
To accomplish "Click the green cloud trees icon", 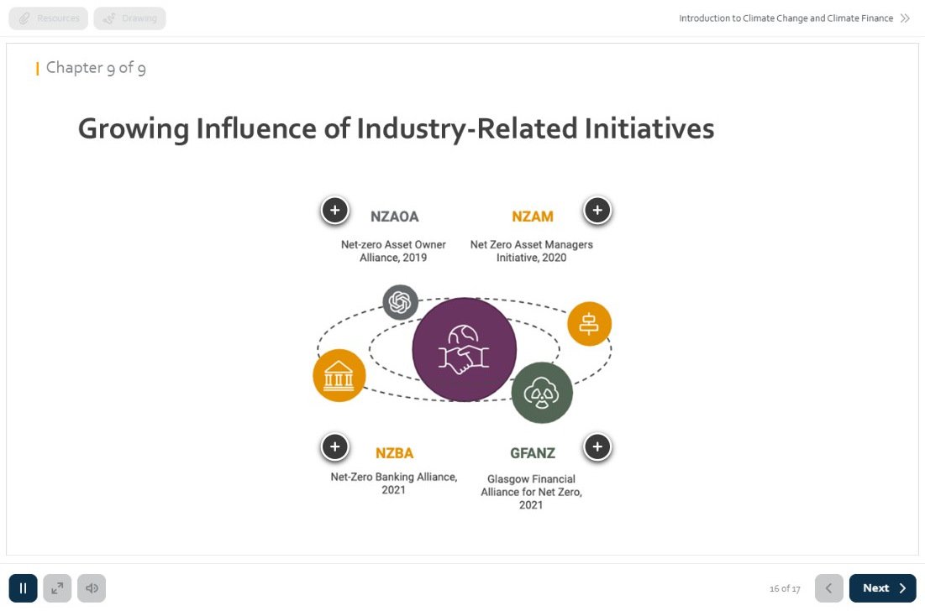I will [542, 393].
